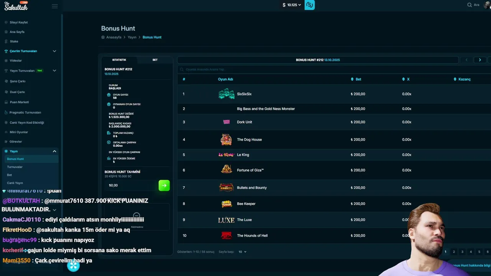The image size is (491, 276).
Task: Click the Oyun Sayısı gift icon
Action: pyautogui.click(x=109, y=95)
